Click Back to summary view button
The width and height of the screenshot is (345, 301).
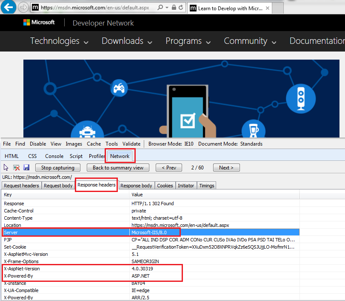118,168
